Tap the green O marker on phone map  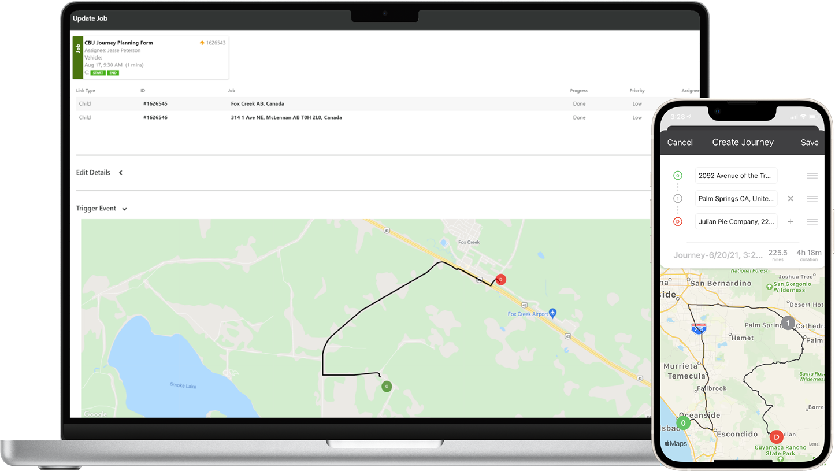tap(684, 423)
